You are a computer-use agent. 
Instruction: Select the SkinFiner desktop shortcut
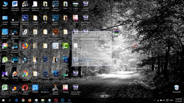pos(25,33)
